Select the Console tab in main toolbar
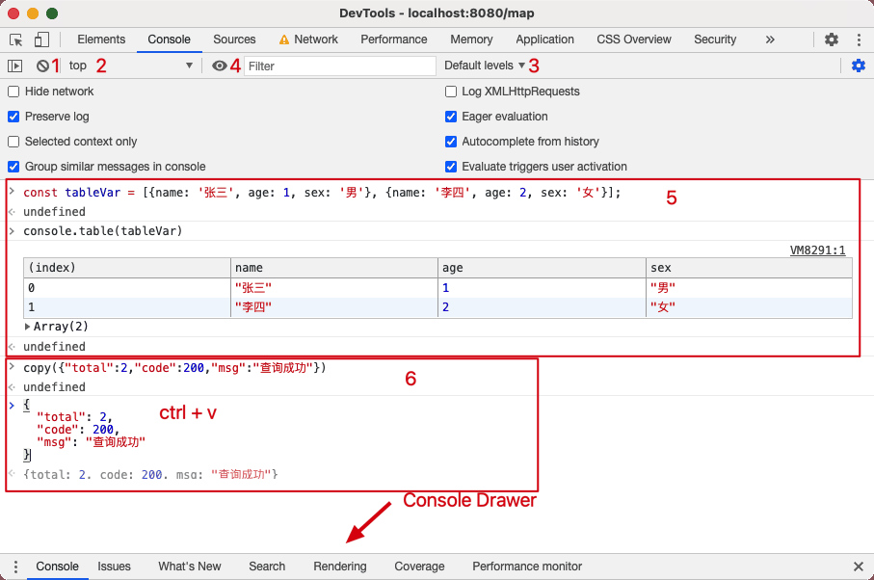The width and height of the screenshot is (874, 580). [169, 40]
